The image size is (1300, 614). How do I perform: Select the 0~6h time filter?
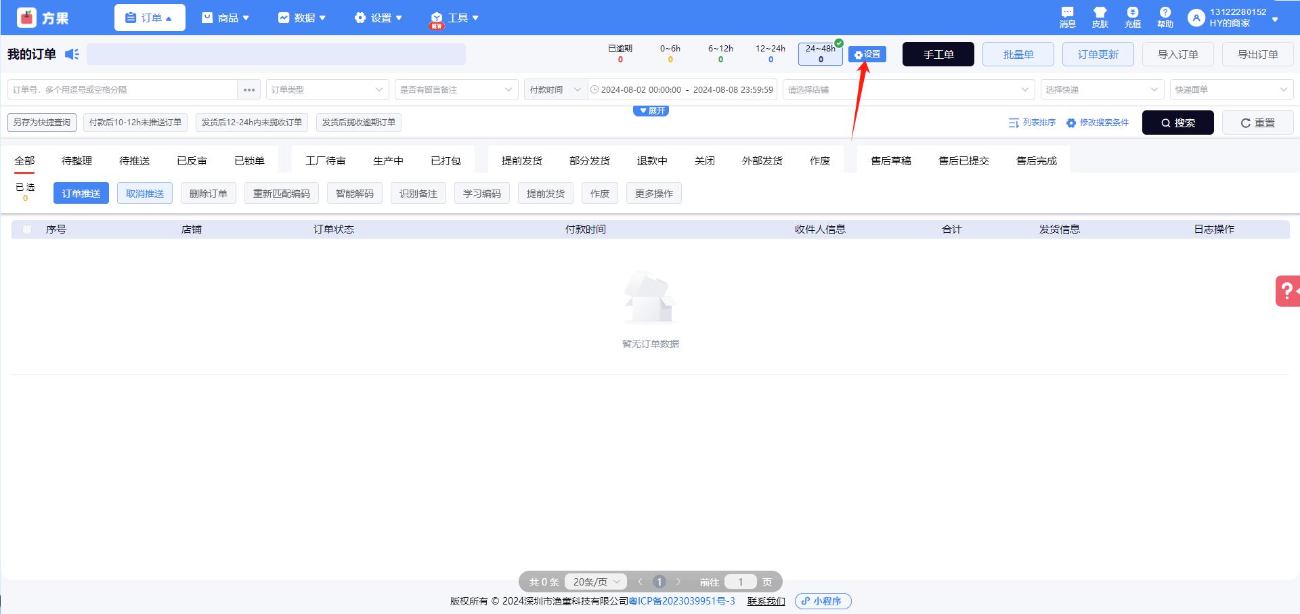[670, 53]
